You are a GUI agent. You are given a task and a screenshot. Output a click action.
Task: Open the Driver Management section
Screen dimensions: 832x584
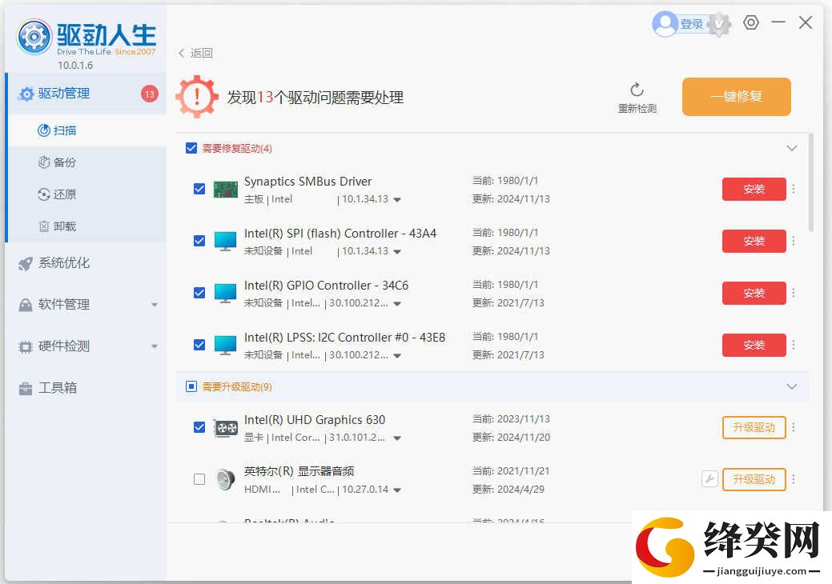(x=86, y=94)
